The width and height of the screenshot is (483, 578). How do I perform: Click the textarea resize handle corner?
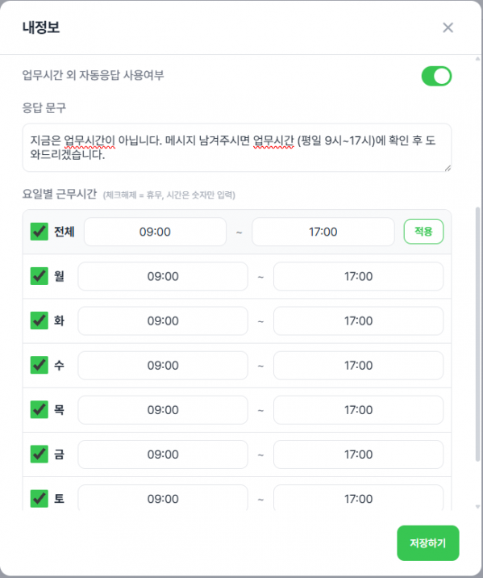pos(448,168)
